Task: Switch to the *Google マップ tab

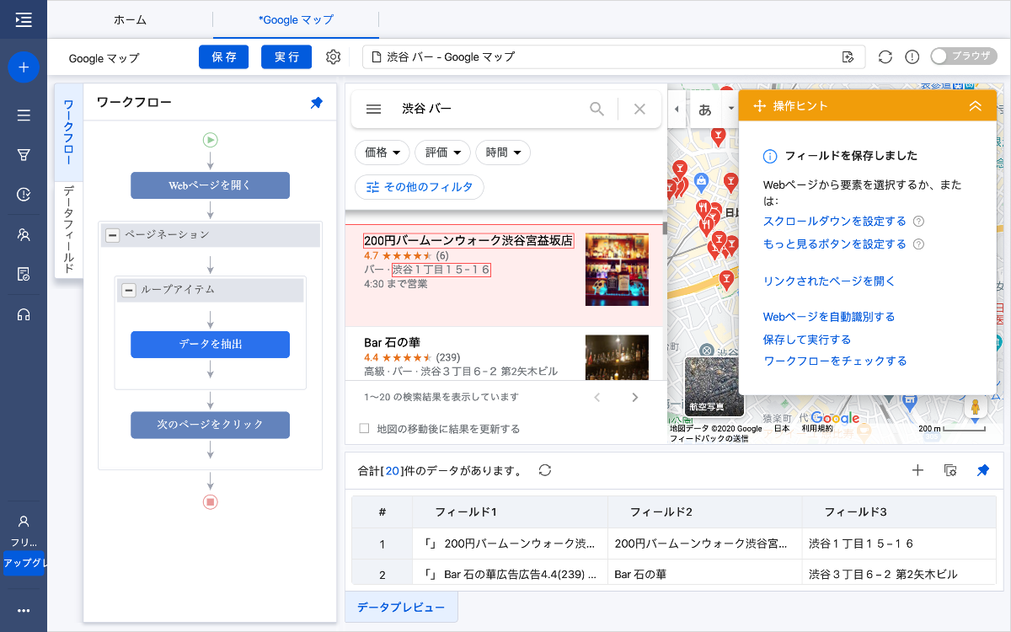Action: pos(296,19)
